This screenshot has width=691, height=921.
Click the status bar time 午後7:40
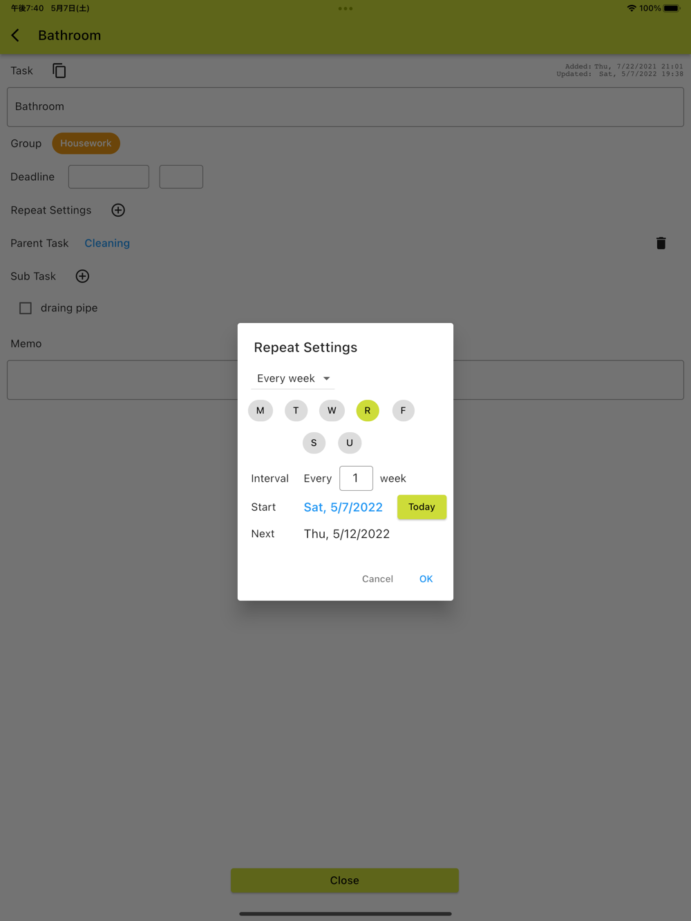pyautogui.click(x=28, y=8)
